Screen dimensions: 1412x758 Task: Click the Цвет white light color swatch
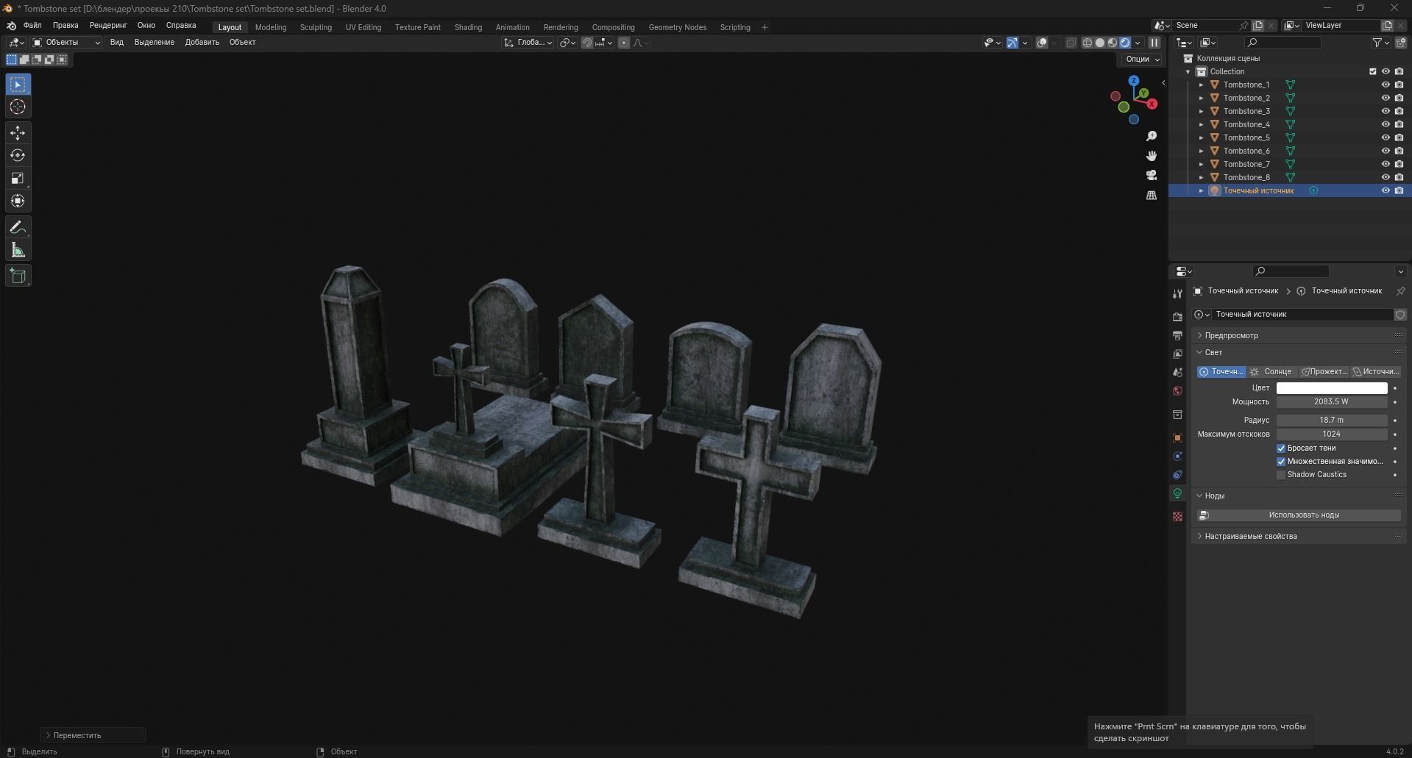click(x=1332, y=388)
